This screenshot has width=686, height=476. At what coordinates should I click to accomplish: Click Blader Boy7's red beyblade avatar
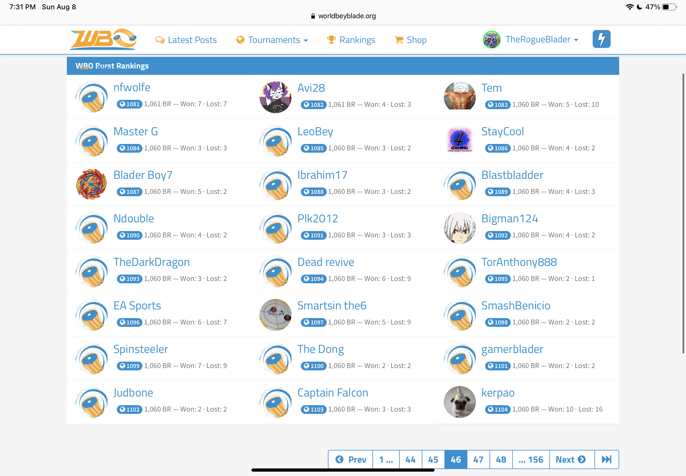tap(91, 184)
